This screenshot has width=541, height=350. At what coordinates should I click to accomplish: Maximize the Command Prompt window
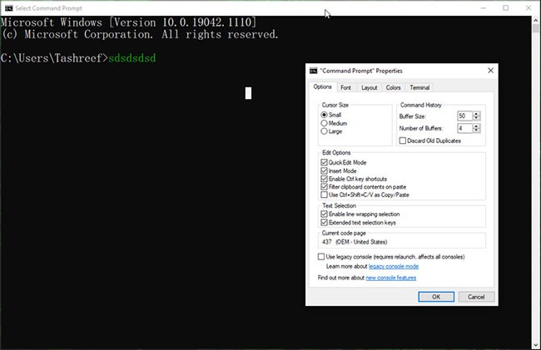[505, 7]
